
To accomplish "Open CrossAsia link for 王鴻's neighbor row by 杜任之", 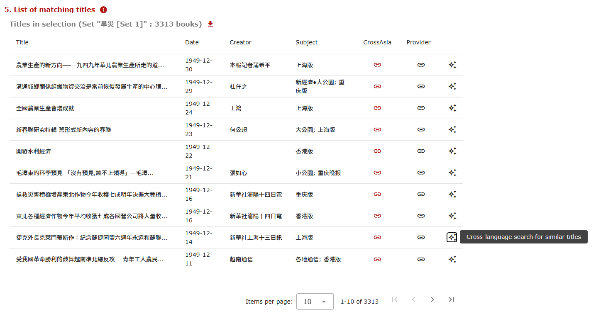I will [x=377, y=86].
